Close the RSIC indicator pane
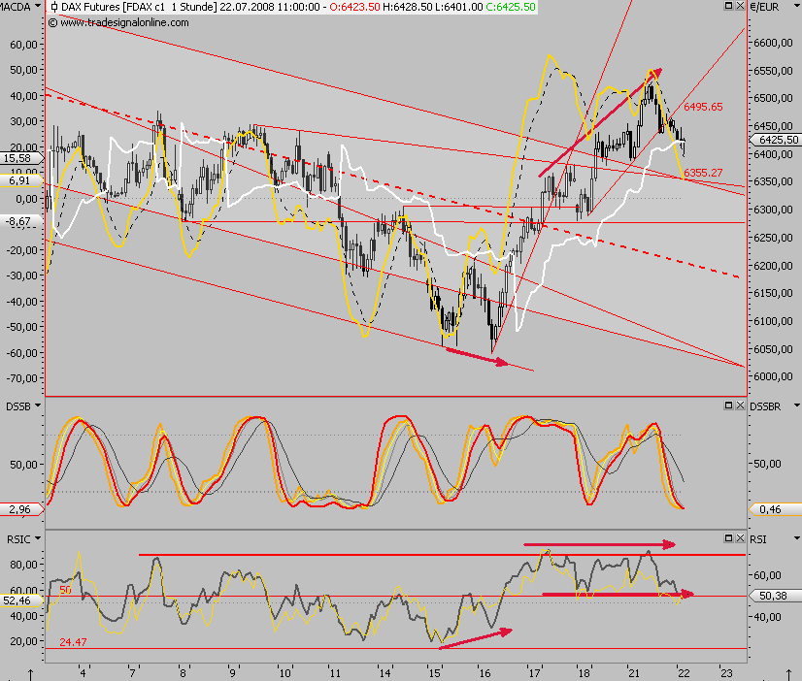The image size is (802, 681). tap(740, 538)
